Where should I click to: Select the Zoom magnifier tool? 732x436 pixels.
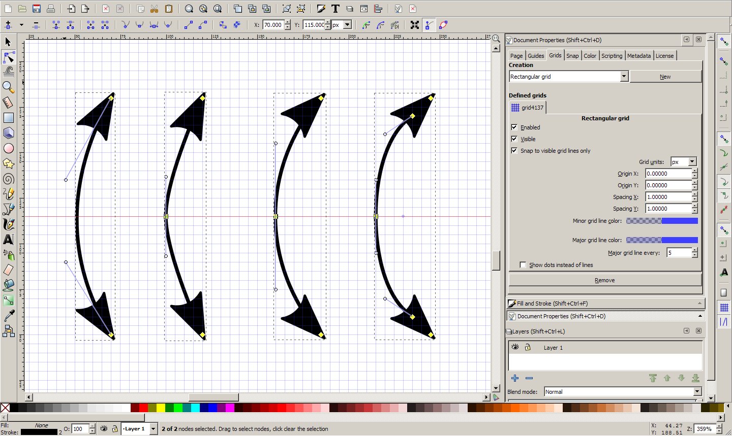tap(8, 87)
